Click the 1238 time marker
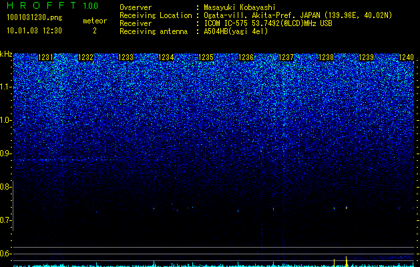 click(x=327, y=57)
